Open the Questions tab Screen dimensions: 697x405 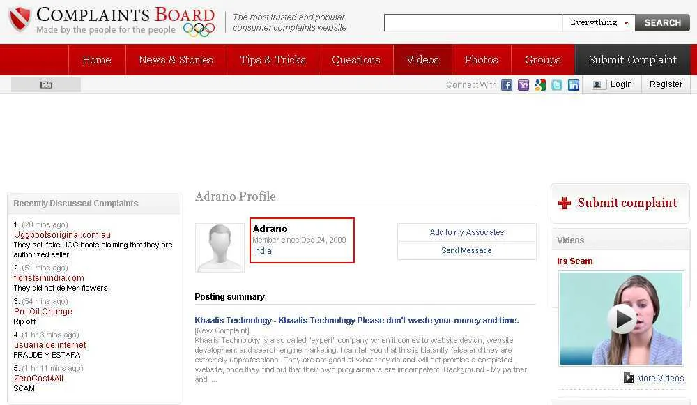click(356, 59)
